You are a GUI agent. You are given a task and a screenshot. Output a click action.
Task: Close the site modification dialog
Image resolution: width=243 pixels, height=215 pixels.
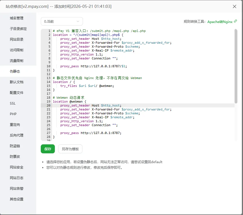coord(235,6)
